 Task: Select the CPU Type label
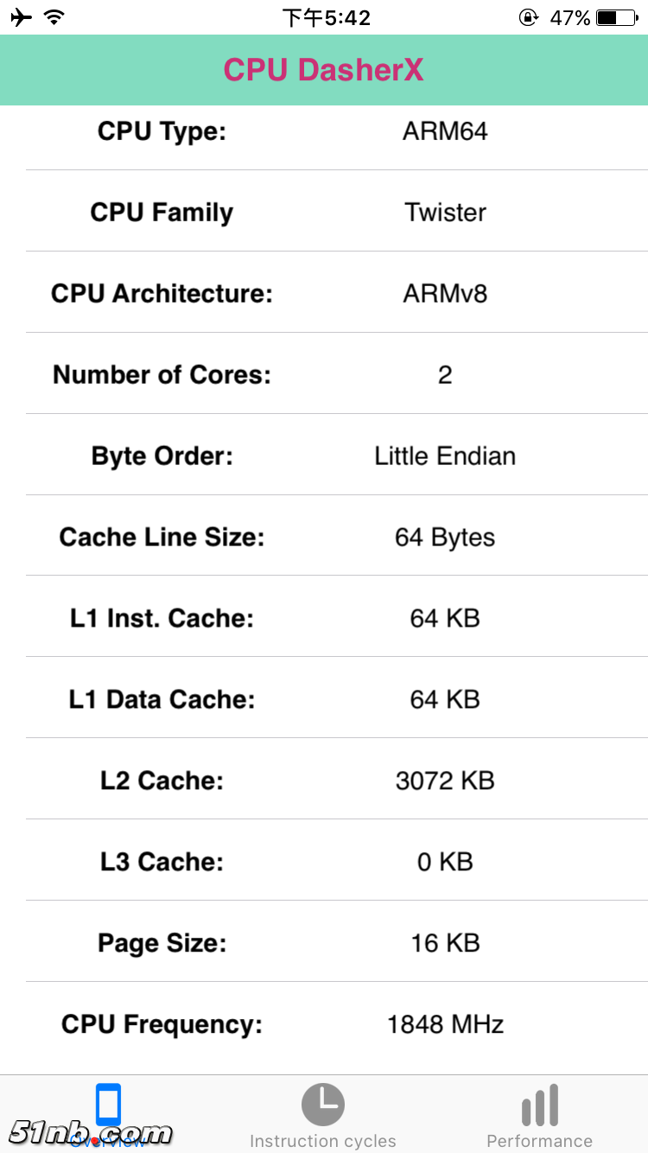click(162, 131)
